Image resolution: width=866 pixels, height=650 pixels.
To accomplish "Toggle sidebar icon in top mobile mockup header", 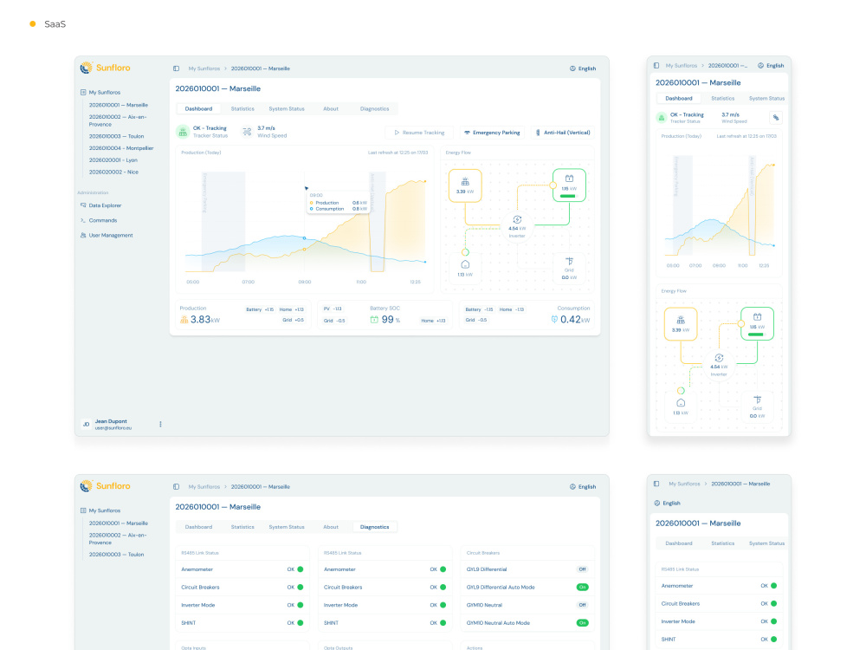I will [656, 65].
